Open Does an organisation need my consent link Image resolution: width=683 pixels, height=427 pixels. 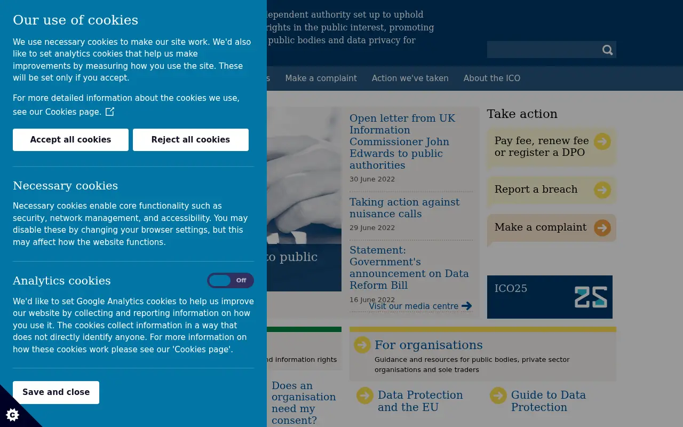click(304, 403)
